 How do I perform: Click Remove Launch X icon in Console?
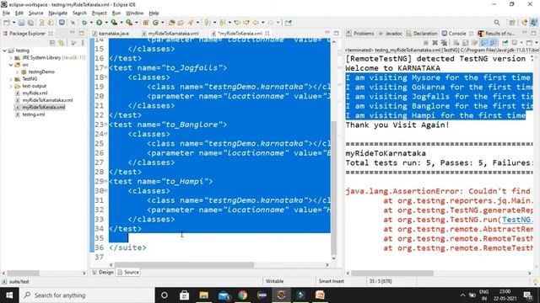pos(435,43)
